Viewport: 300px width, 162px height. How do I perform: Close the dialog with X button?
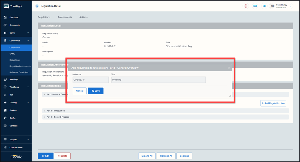pos(229,68)
